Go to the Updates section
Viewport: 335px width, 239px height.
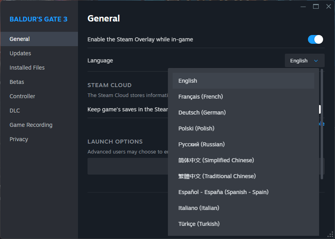pos(39,53)
